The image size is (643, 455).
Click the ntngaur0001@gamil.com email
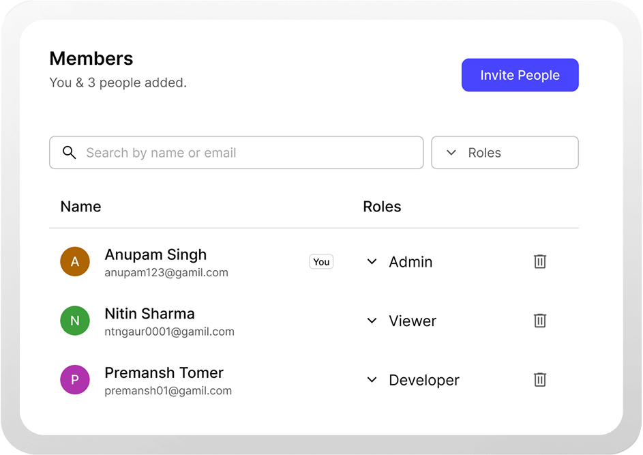click(169, 332)
